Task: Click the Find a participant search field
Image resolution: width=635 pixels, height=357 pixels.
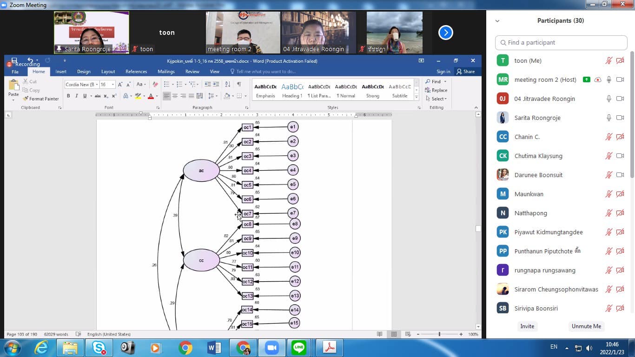Action: [561, 42]
